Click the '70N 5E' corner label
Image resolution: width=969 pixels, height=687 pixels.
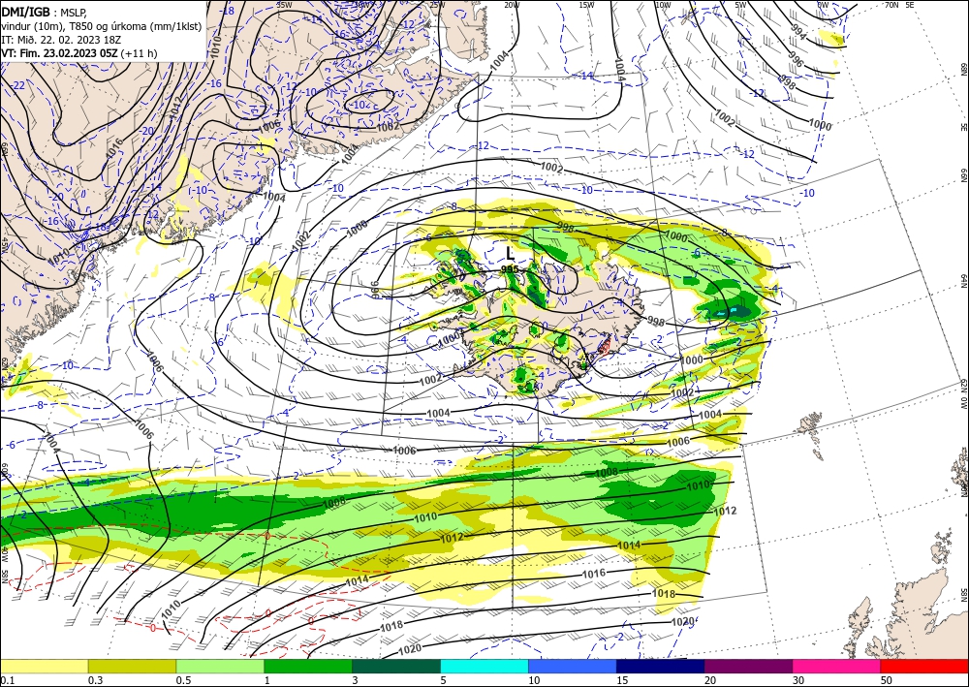point(899,5)
